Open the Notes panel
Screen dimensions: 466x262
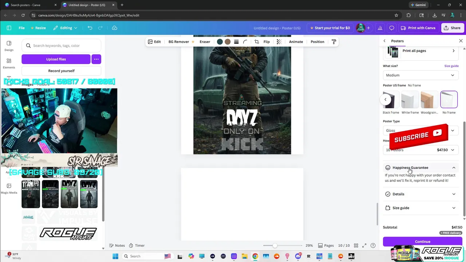117,246
